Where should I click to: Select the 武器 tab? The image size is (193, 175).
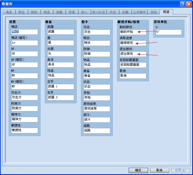point(59,12)
